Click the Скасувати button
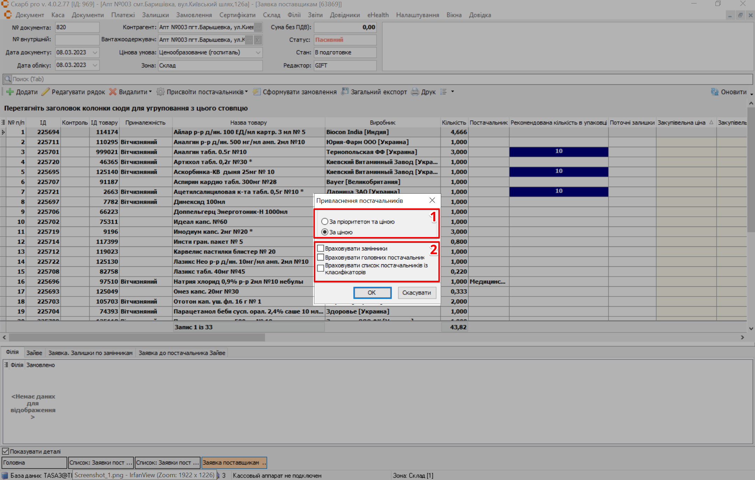 coord(416,293)
